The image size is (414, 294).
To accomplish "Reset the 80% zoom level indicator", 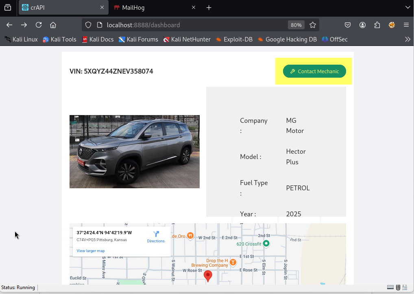I will [296, 25].
